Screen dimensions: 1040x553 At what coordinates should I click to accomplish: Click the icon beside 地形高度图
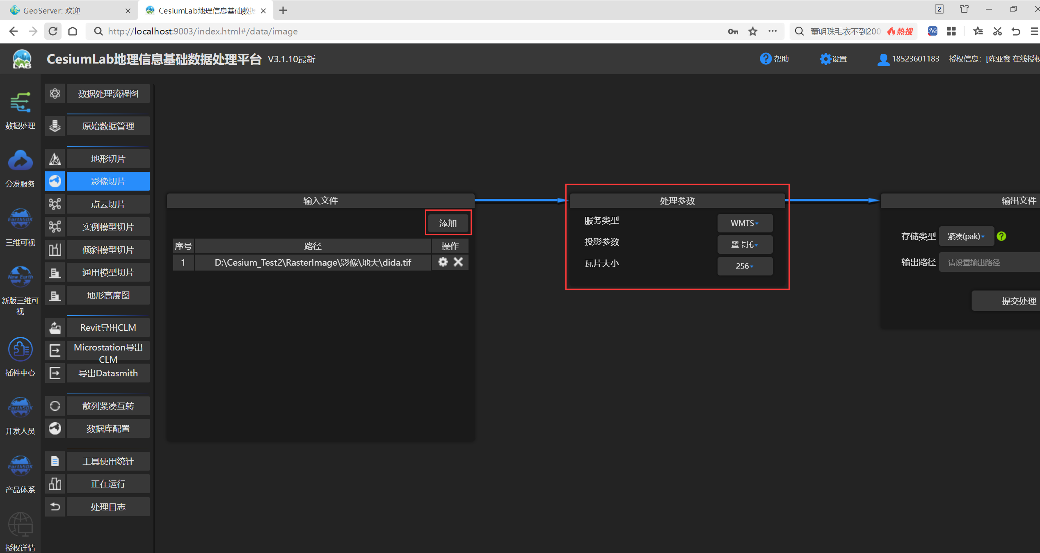pos(55,296)
